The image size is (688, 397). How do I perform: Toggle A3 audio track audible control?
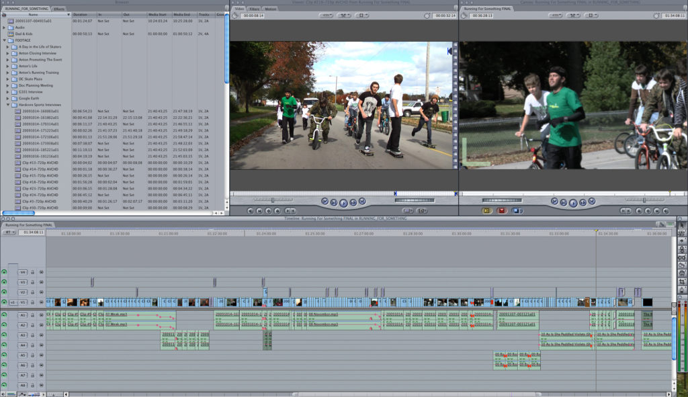coord(5,335)
